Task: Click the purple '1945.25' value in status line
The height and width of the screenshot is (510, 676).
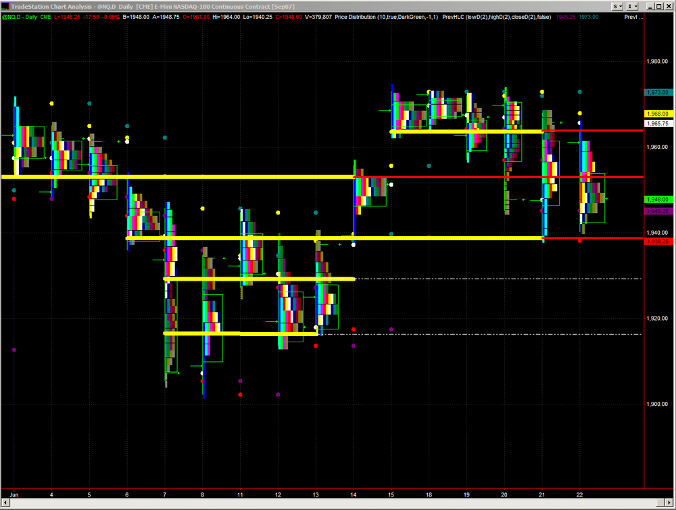Action: click(x=566, y=18)
